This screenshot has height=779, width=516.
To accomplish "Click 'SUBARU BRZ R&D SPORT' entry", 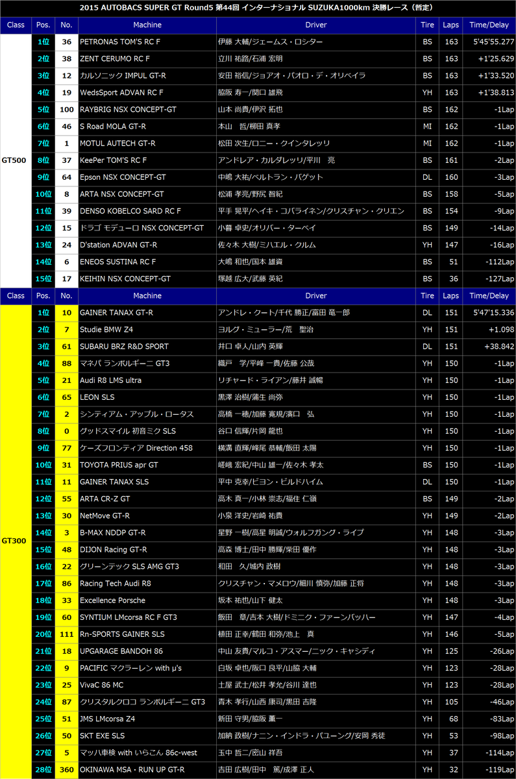I will (x=147, y=347).
